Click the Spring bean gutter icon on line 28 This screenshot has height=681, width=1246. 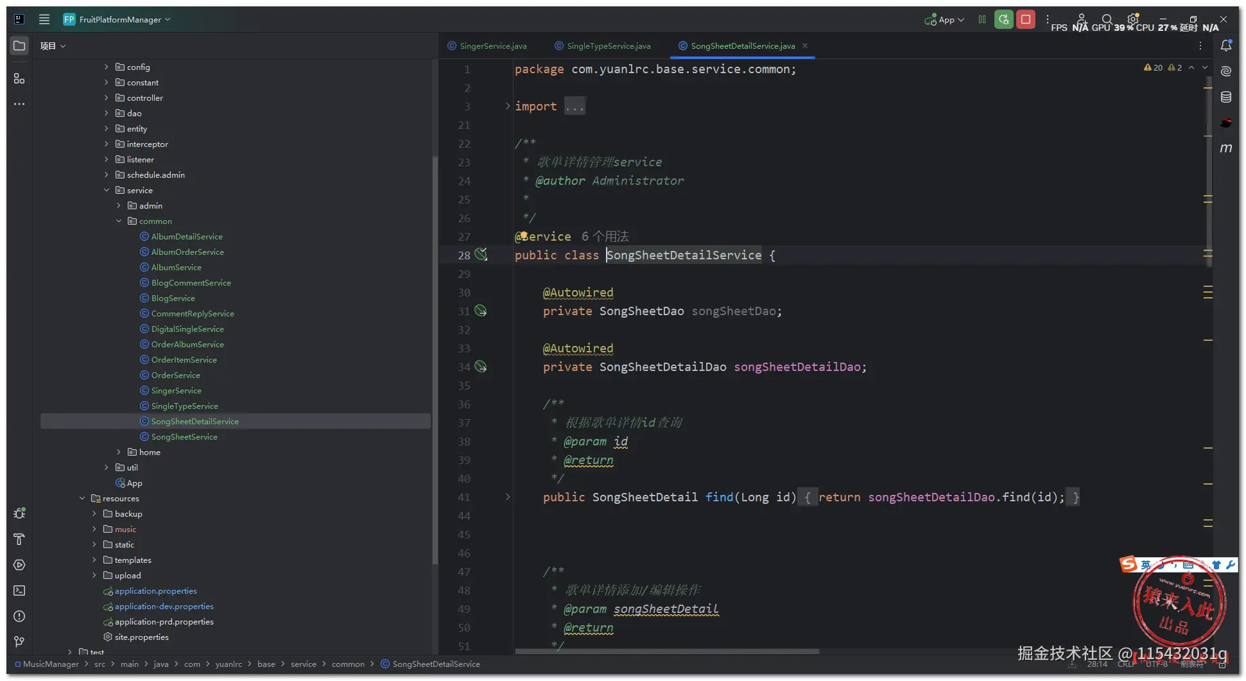coord(481,254)
